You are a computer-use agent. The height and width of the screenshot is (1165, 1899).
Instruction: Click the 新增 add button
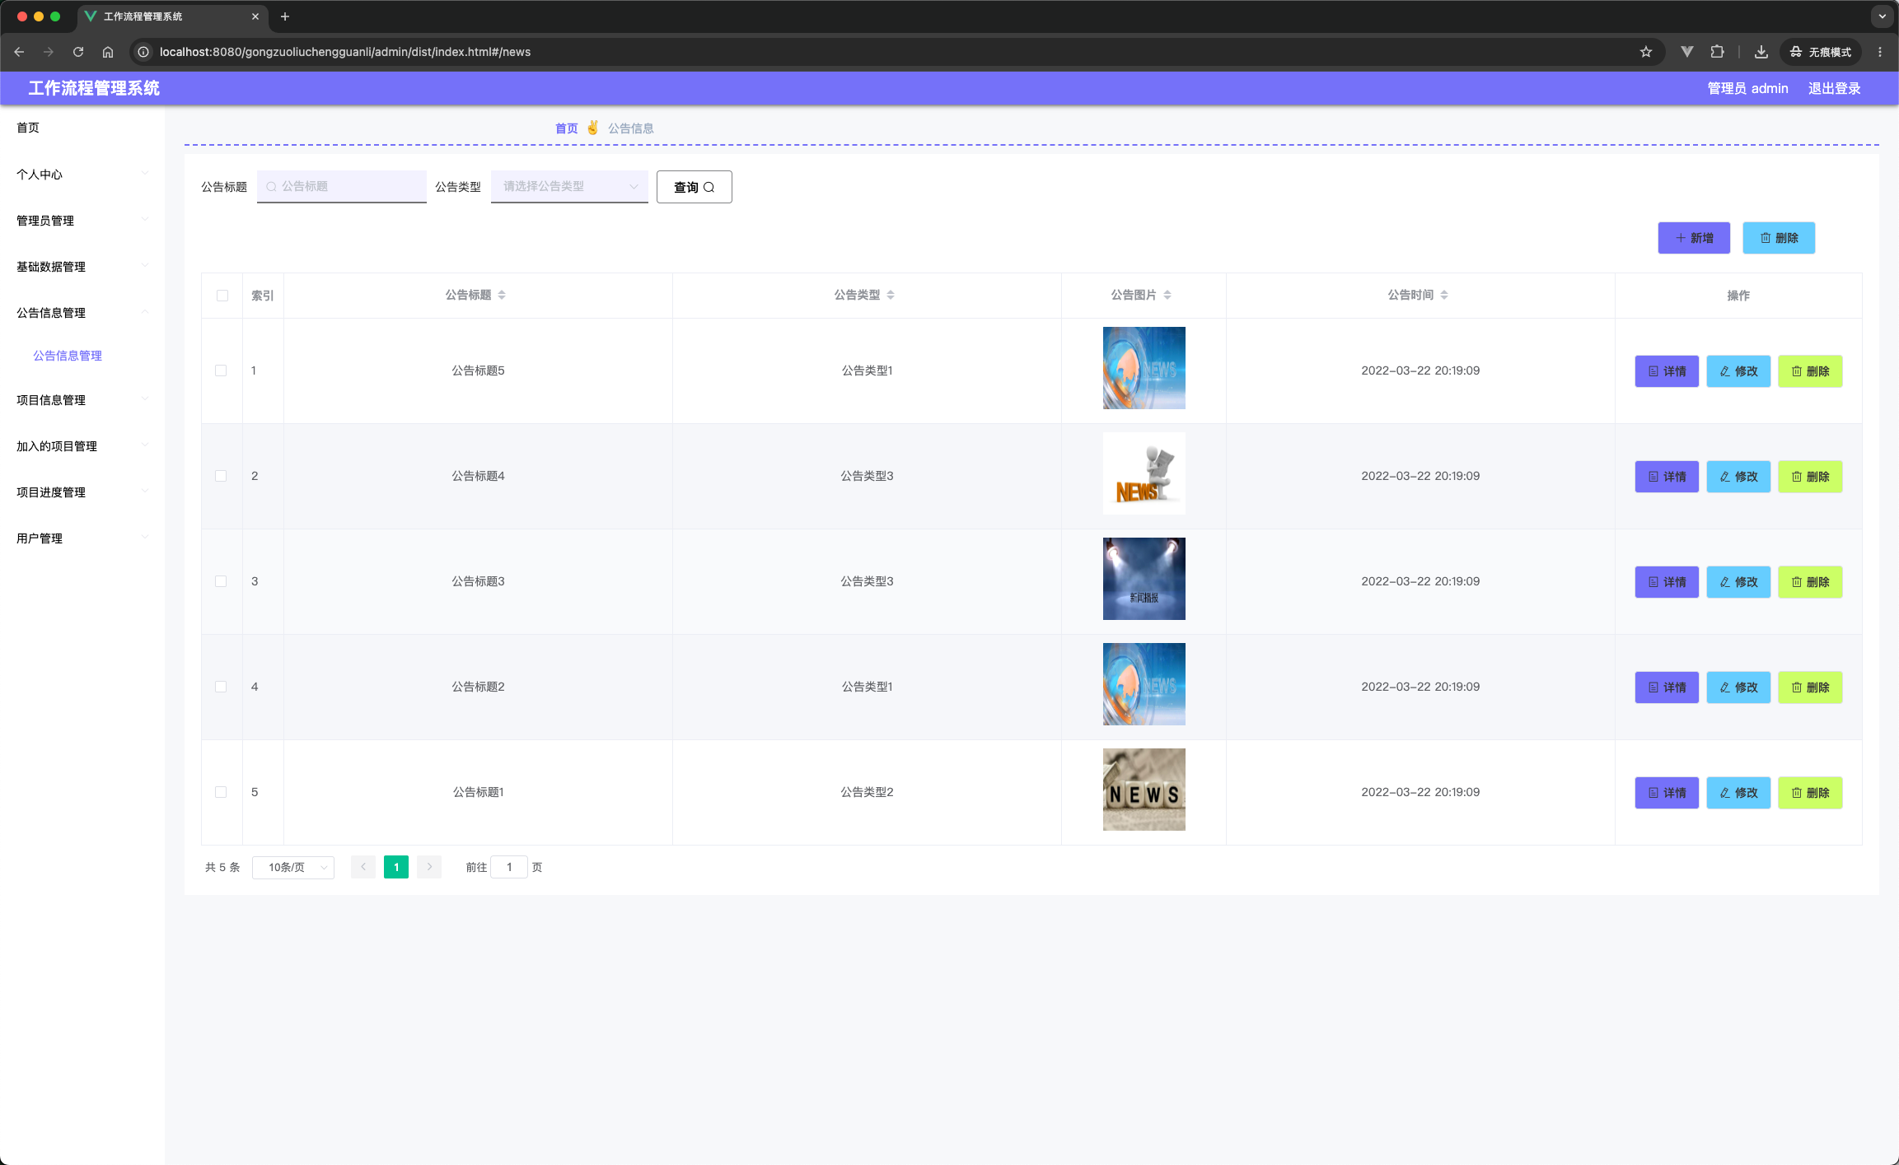(x=1694, y=238)
